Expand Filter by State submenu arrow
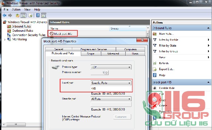The height and width of the screenshot is (130, 212). [x=208, y=46]
